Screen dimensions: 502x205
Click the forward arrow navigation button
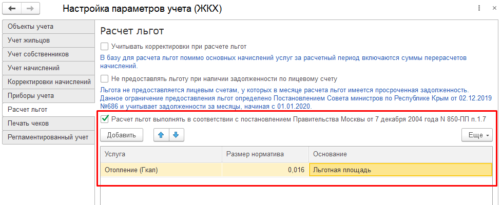coord(30,9)
